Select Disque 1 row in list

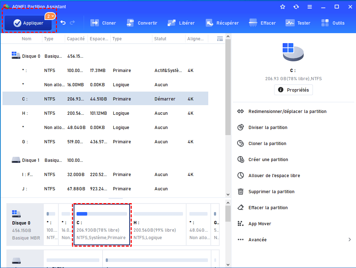pos(105,160)
